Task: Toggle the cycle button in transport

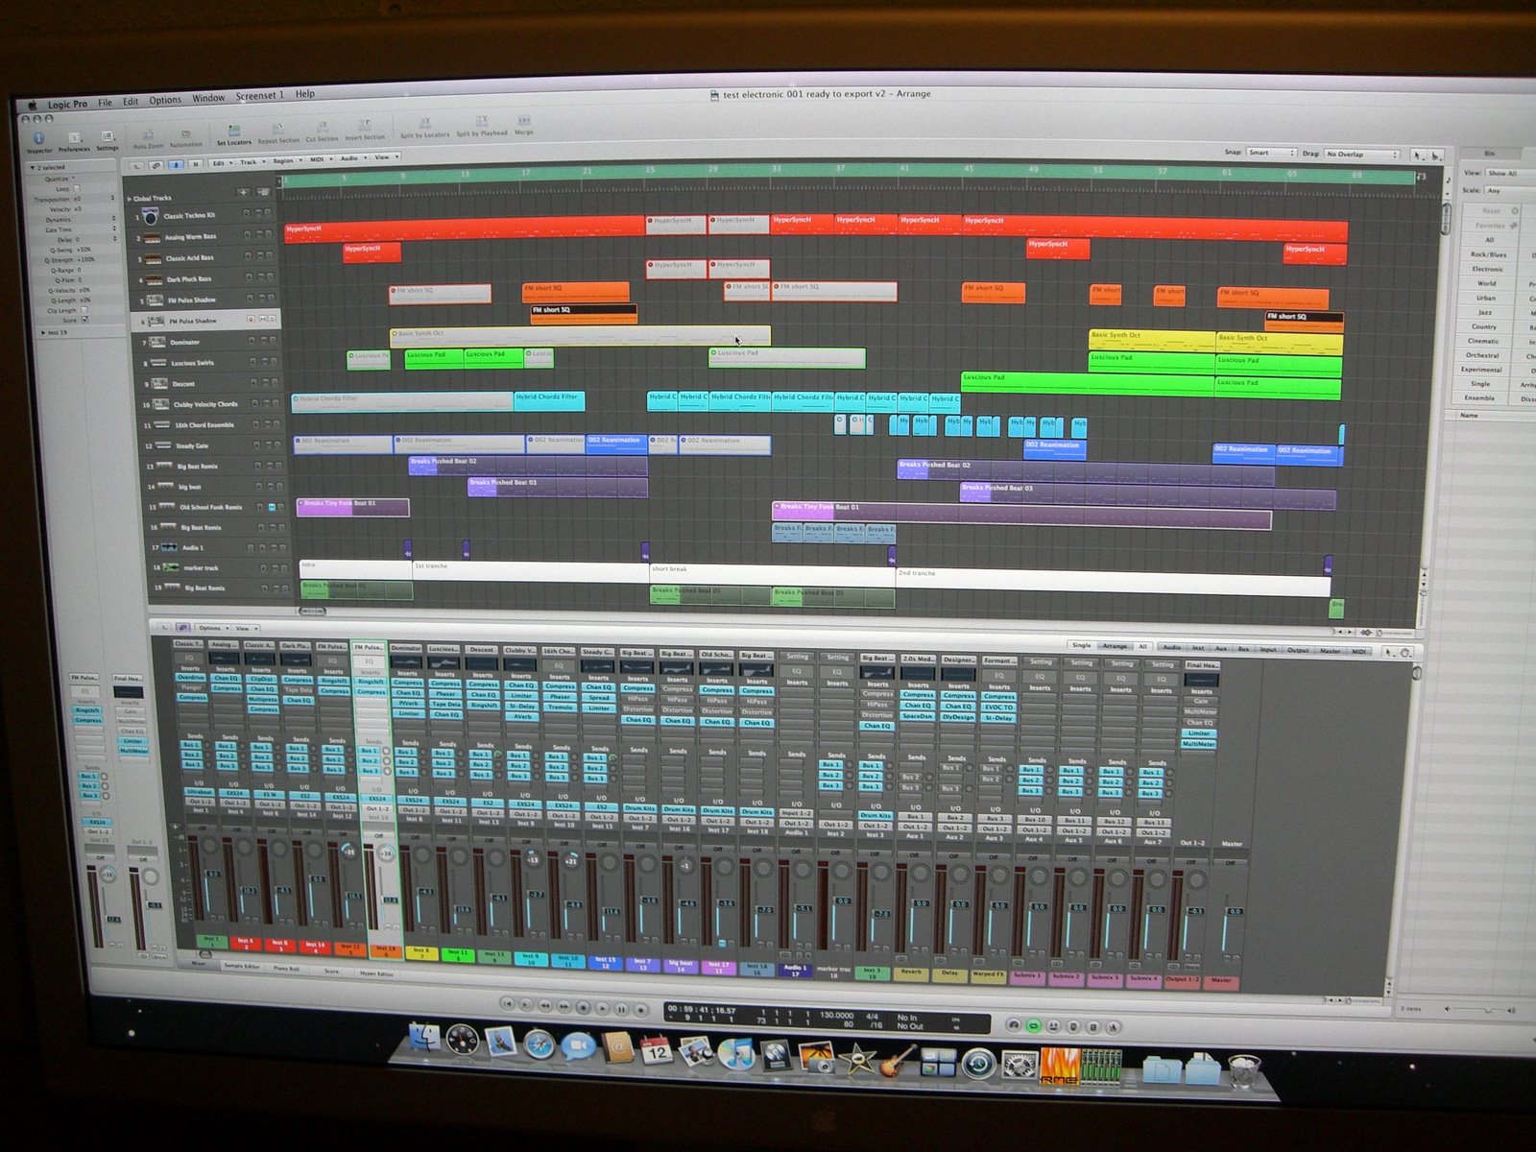Action: pyautogui.click(x=1033, y=1025)
